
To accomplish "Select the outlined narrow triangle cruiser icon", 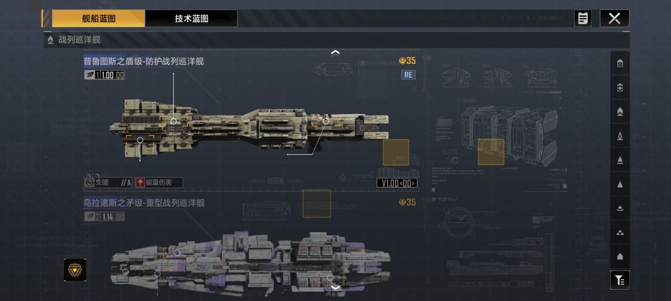I will pyautogui.click(x=619, y=136).
